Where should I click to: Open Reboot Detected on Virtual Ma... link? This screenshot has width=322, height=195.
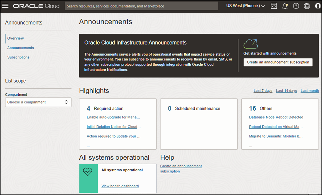click(276, 127)
